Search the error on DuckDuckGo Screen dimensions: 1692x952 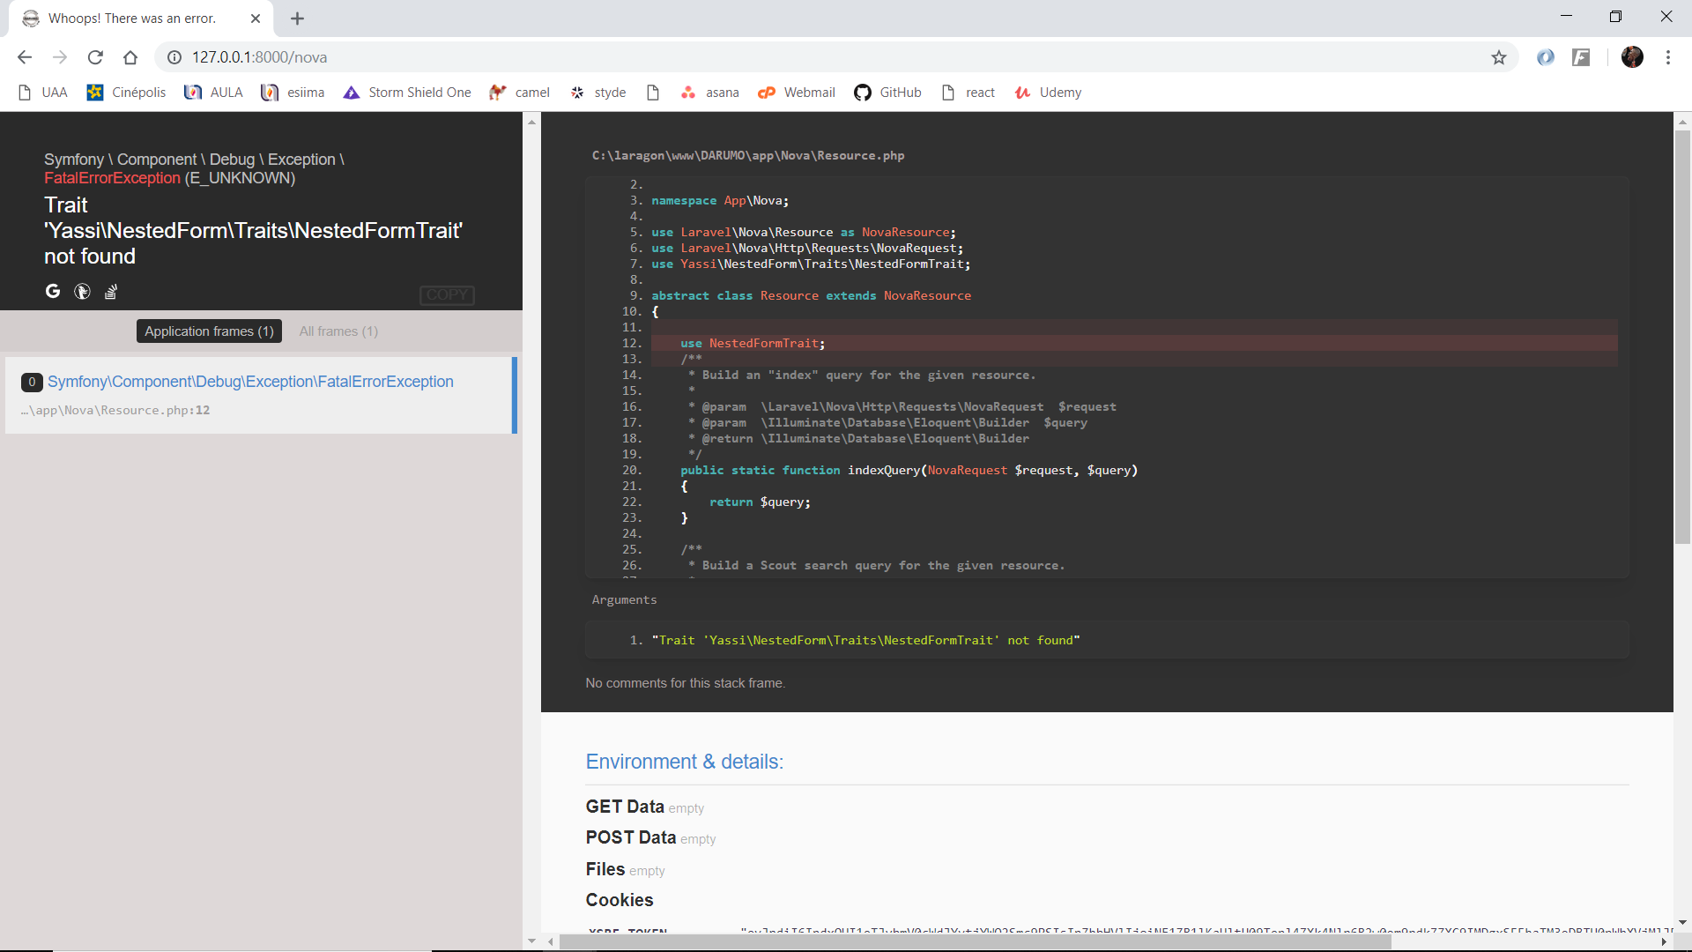click(82, 292)
